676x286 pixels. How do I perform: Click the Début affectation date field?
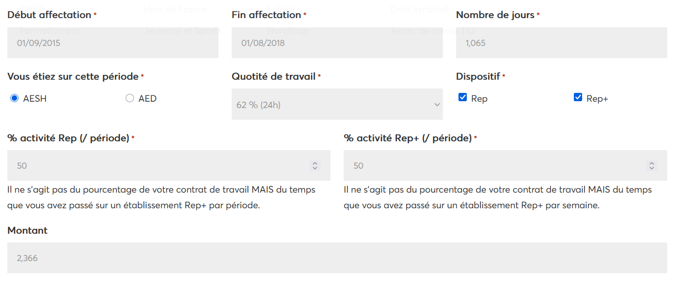pyautogui.click(x=112, y=43)
